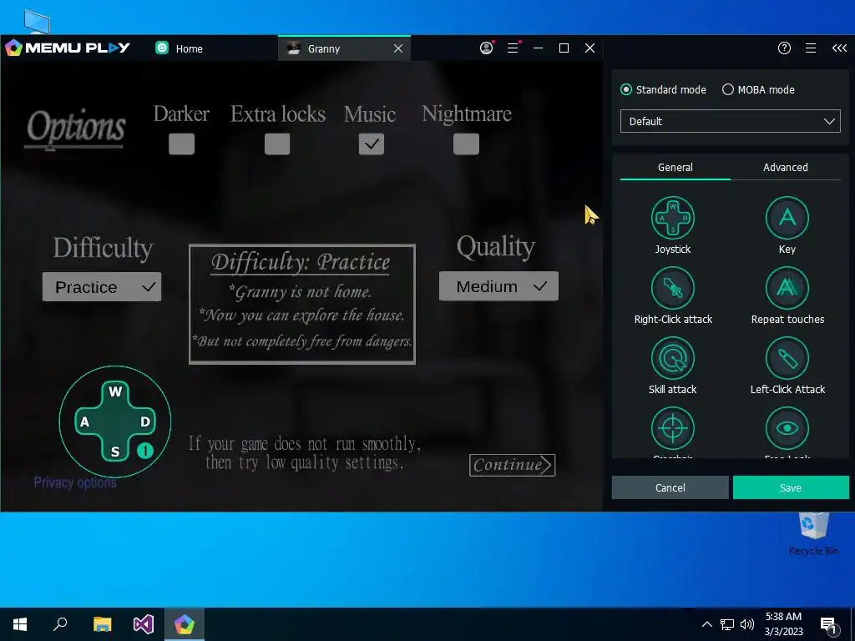This screenshot has width=855, height=641.
Task: Add a Key mapping icon
Action: pos(787,218)
